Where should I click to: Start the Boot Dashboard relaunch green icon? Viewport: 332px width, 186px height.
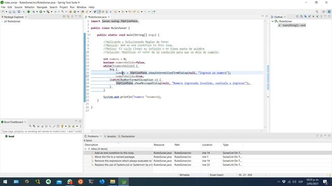tap(29, 12)
